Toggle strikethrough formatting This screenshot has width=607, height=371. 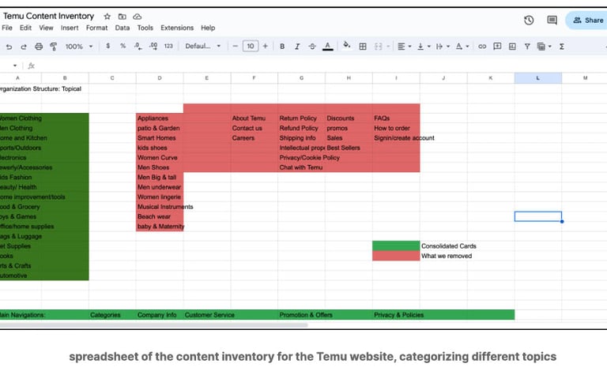click(312, 47)
